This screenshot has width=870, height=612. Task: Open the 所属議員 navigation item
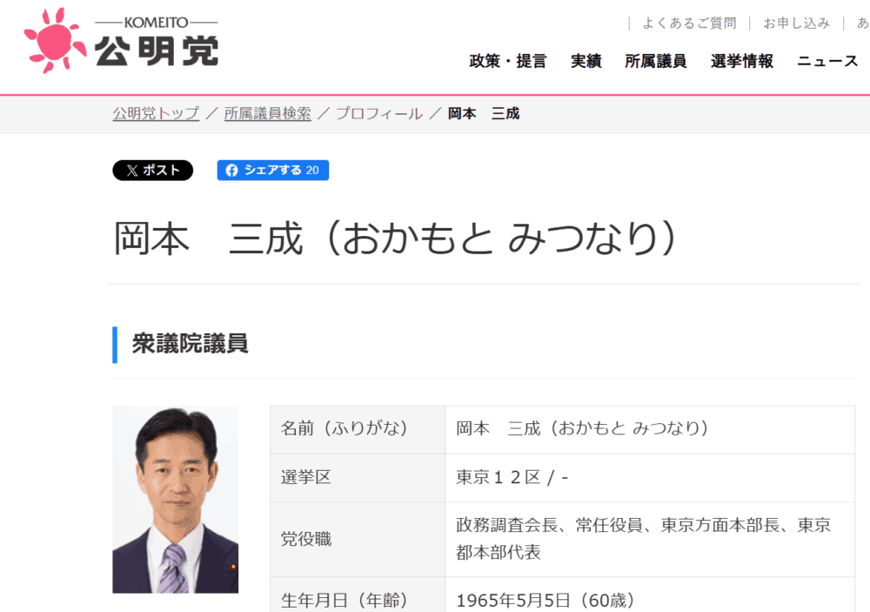(x=655, y=61)
